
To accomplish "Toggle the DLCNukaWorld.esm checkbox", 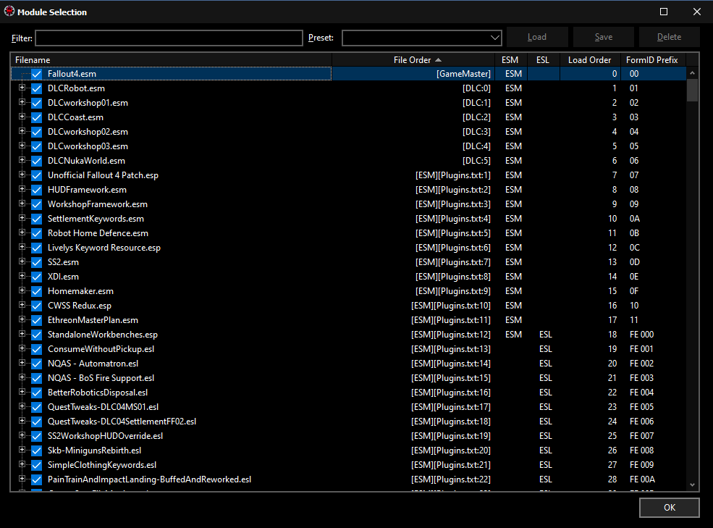I will (36, 161).
